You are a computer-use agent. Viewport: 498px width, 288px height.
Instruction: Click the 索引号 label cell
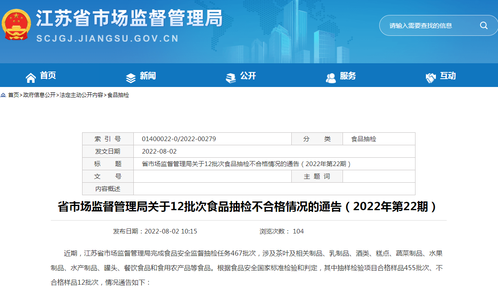click(x=108, y=139)
